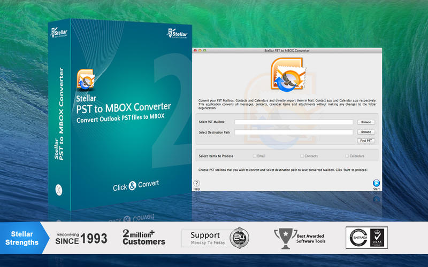428x267 pixels.
Task: Click the Start arrow icon
Action: [376, 183]
